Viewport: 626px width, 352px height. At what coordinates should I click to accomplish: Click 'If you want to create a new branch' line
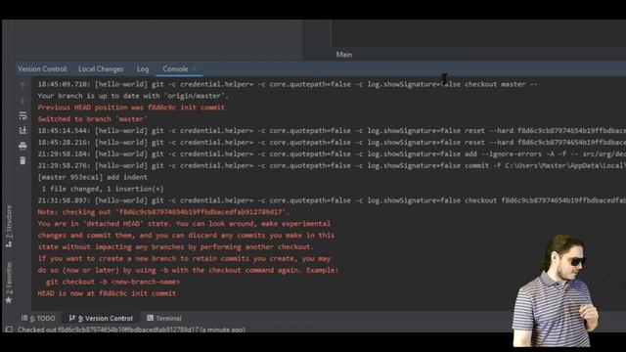pos(184,258)
